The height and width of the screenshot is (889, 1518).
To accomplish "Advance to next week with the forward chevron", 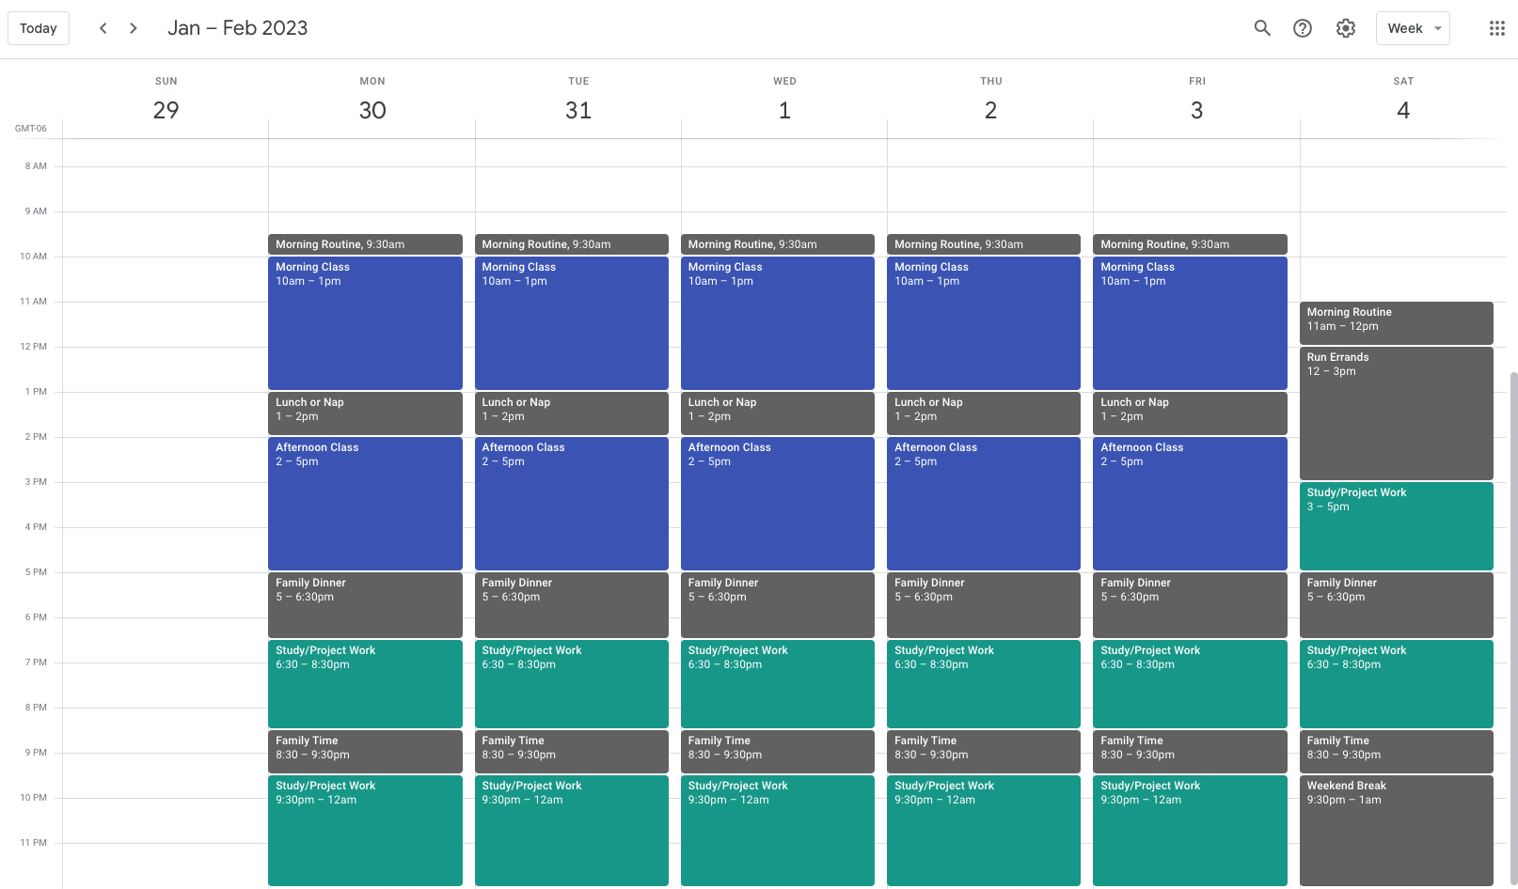I will (x=134, y=28).
